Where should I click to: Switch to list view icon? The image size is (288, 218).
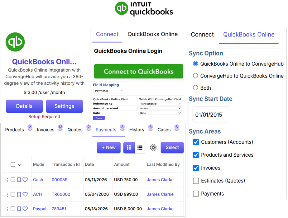pos(140,148)
